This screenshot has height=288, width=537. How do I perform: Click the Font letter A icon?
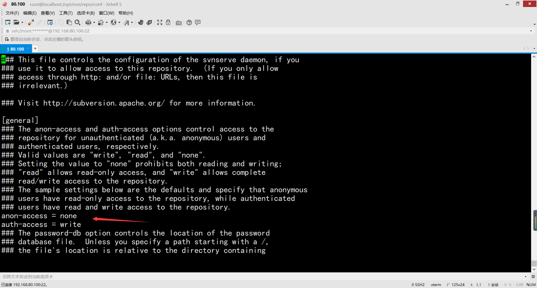(x=126, y=22)
